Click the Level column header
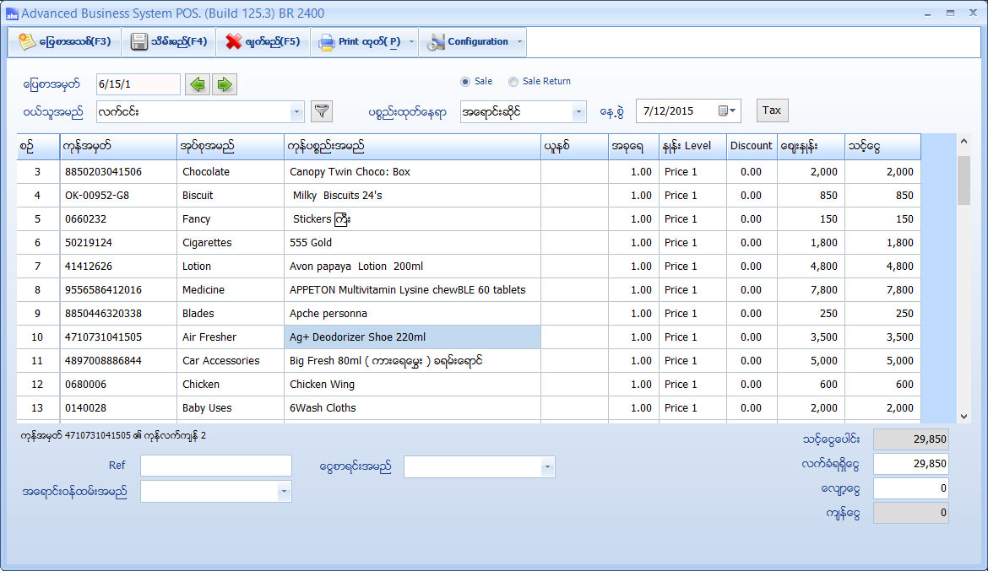The width and height of the screenshot is (988, 571). 692,146
